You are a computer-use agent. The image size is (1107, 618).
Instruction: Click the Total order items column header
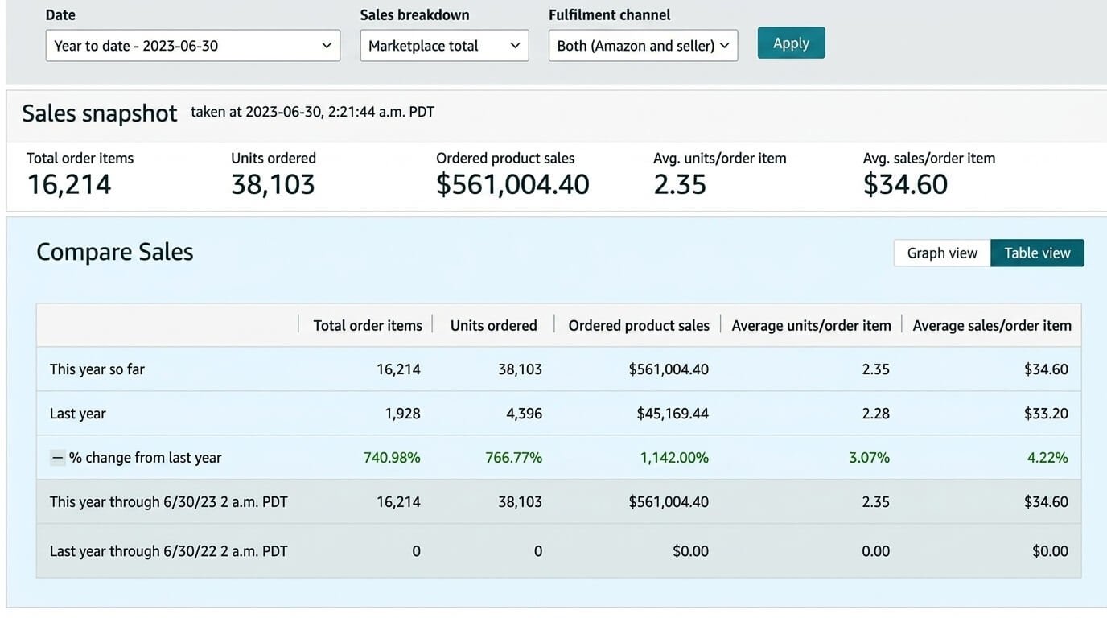368,325
